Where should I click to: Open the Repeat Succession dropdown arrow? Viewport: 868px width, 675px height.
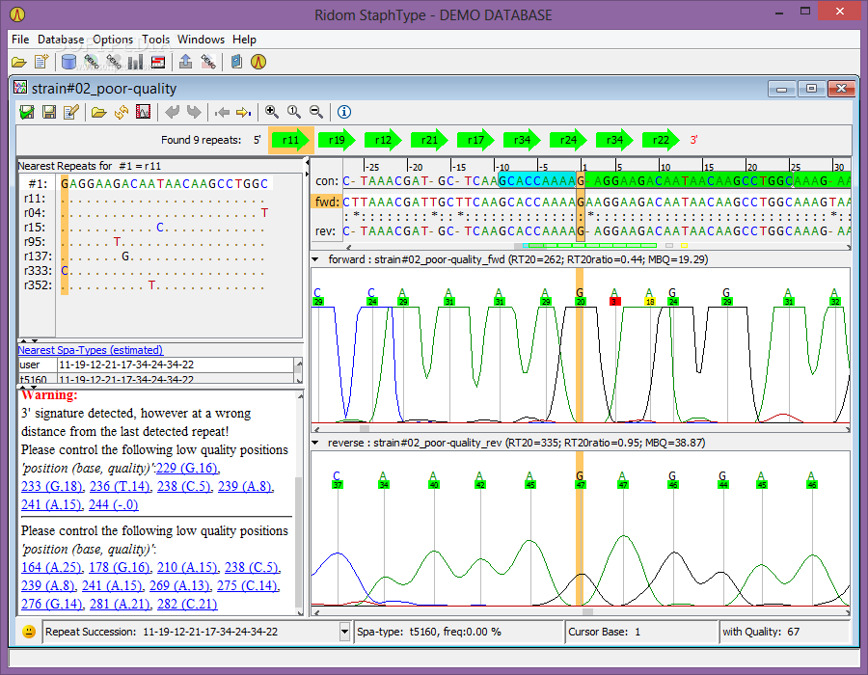point(344,632)
